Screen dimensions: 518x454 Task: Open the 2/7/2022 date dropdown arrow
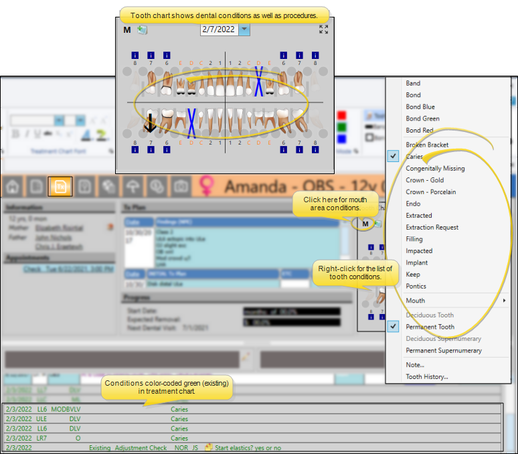244,29
